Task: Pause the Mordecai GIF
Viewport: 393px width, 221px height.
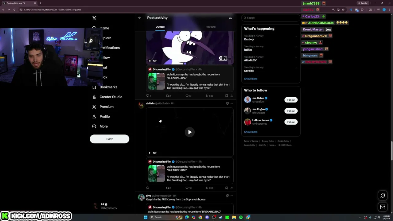Action: tap(150, 61)
